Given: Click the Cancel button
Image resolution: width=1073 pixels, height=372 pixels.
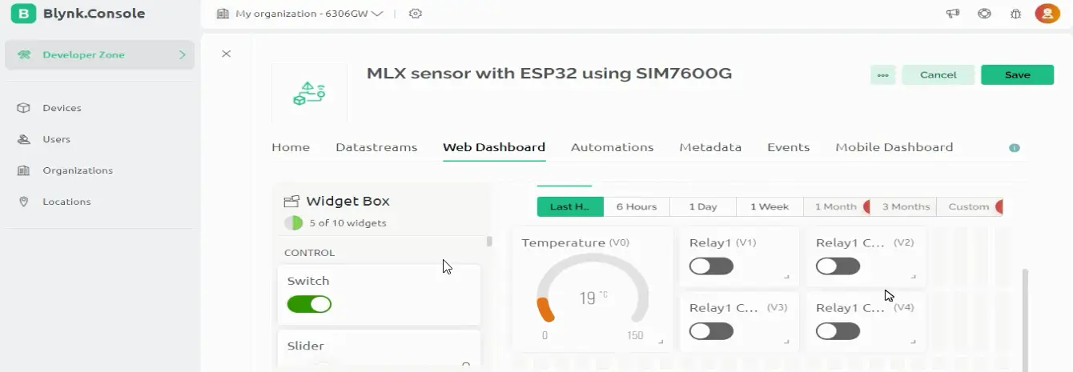Looking at the screenshot, I should point(938,75).
